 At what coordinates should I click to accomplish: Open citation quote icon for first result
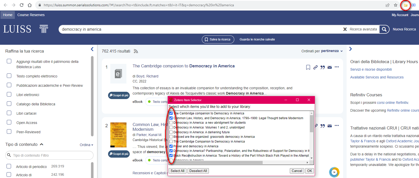click(322, 67)
